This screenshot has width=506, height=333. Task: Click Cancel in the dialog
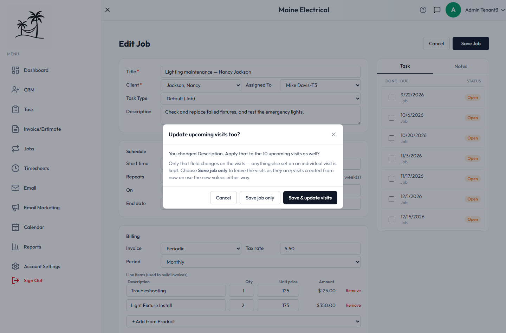point(223,198)
